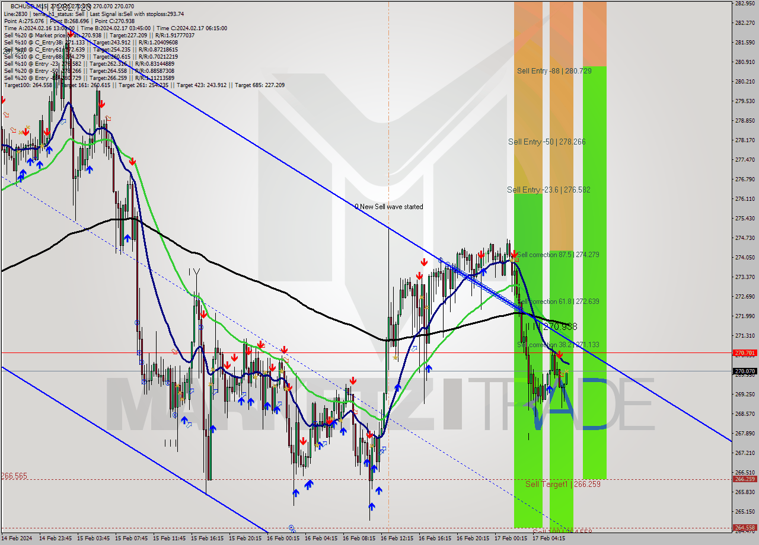Select 'Sell correction 87.5 | 274.279' level text
This screenshot has width=759, height=545.
(x=557, y=255)
